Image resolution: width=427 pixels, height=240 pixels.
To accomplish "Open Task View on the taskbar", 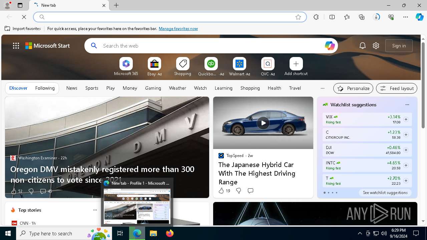I will click(x=120, y=233).
